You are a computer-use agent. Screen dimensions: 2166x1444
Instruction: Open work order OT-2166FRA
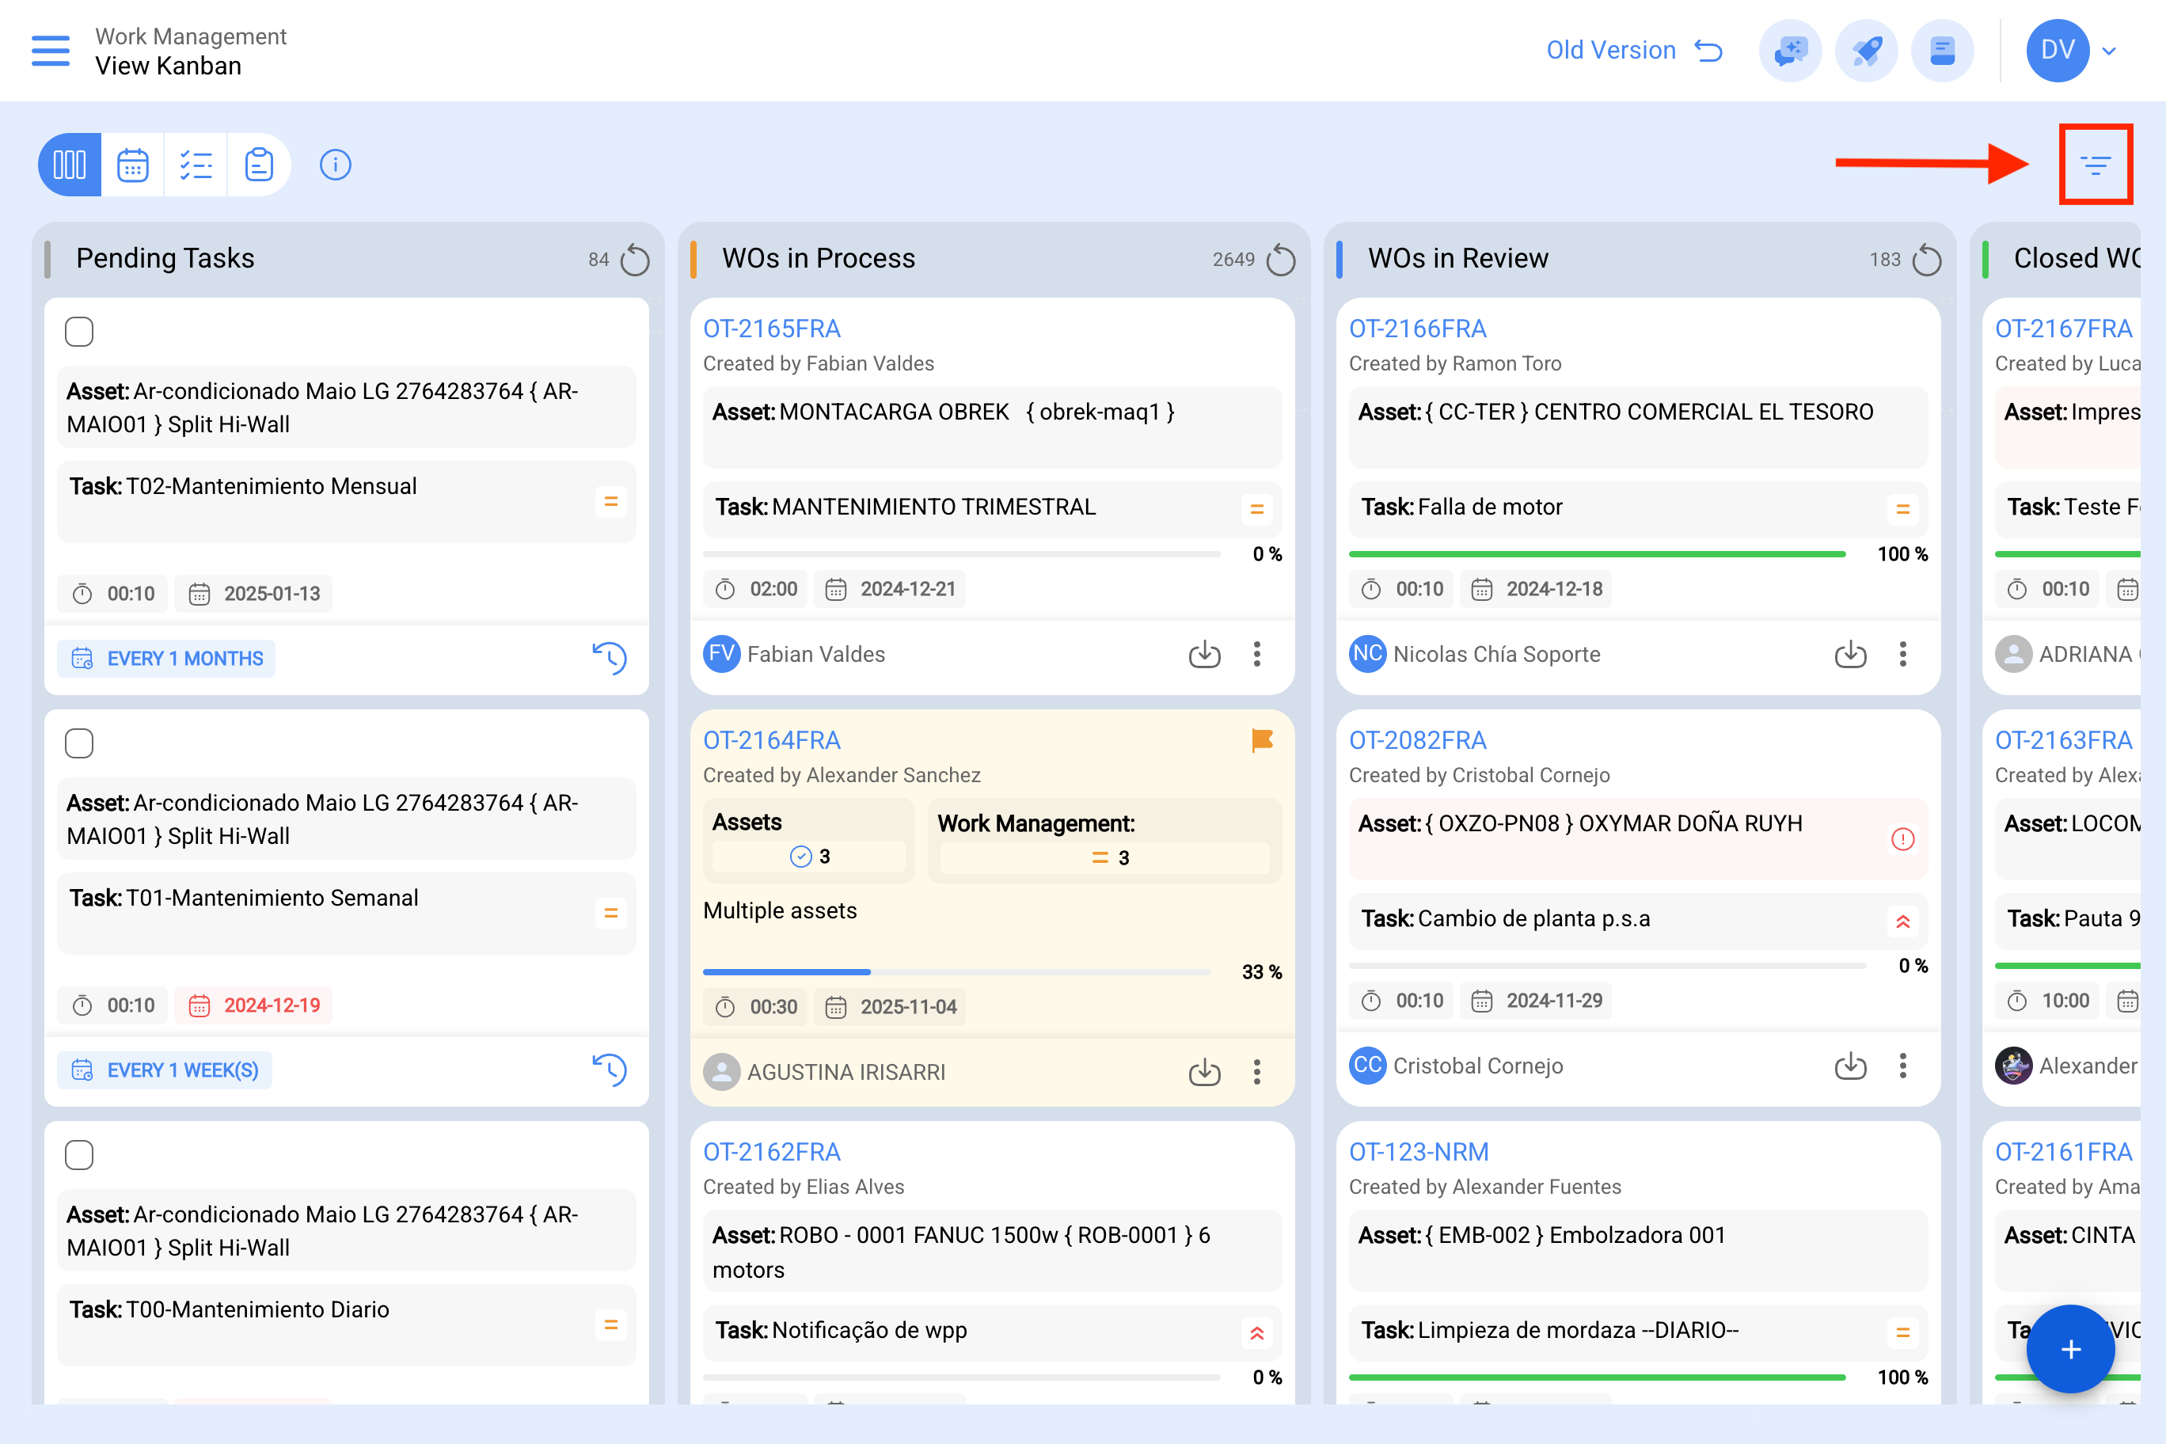pos(1418,329)
